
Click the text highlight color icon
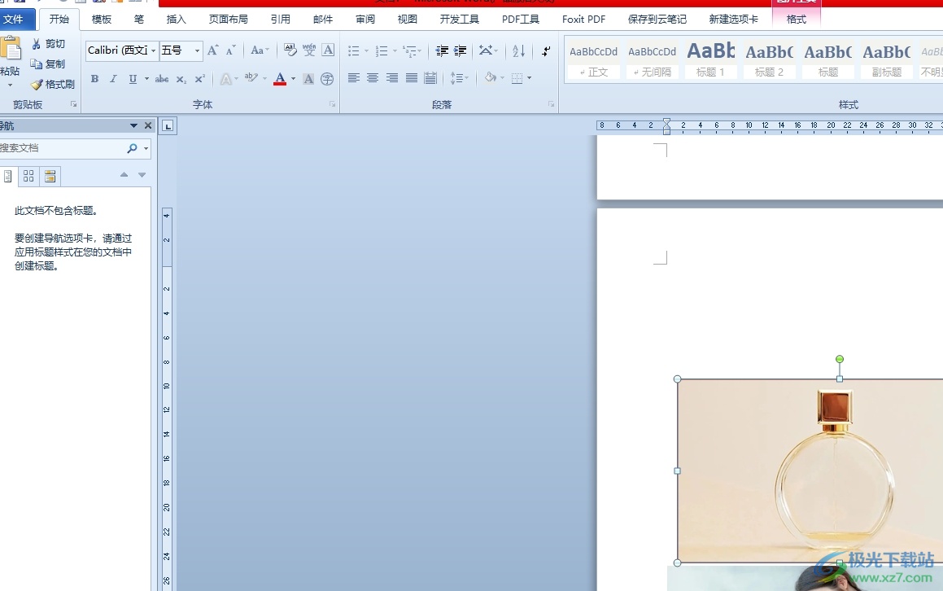point(251,78)
